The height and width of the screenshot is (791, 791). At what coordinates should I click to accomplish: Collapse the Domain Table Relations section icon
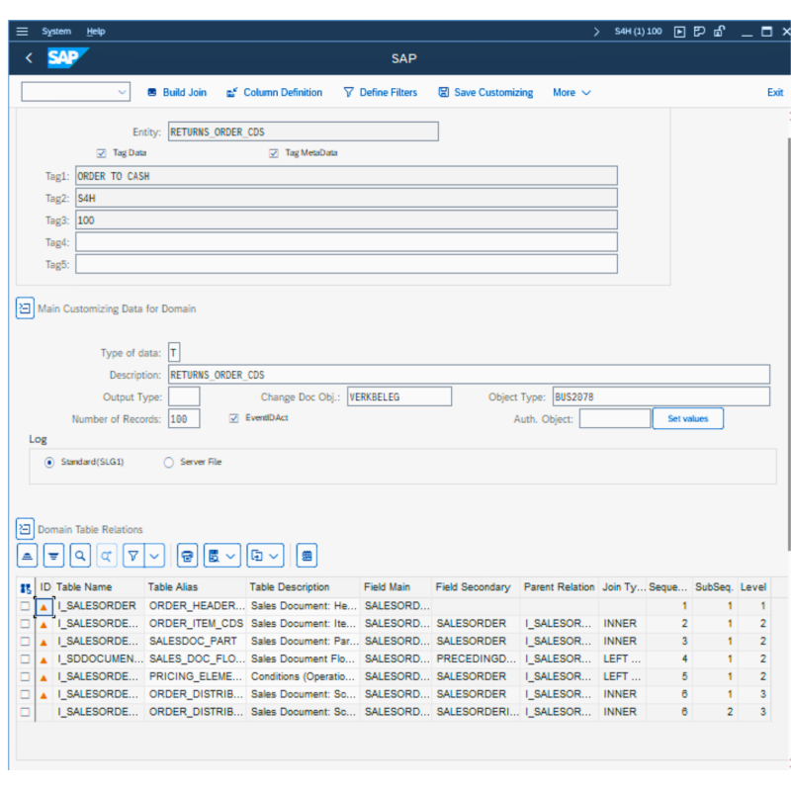[25, 529]
